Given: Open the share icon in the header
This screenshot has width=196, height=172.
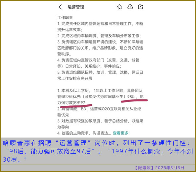Looking at the screenshot, I should (x=140, y=7).
